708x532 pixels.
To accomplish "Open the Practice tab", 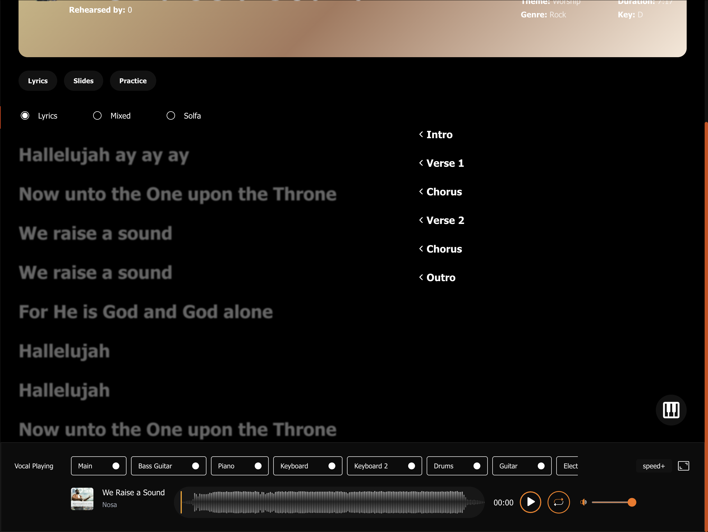I will 133,81.
